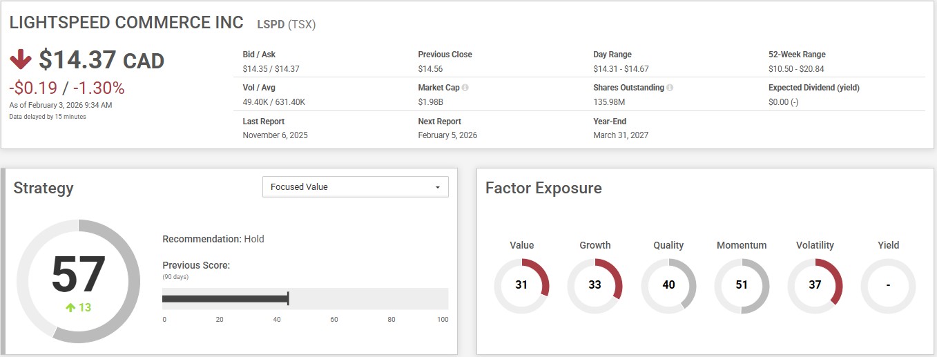Click the 52-Week Range value
This screenshot has width=937, height=357.
pyautogui.click(x=795, y=69)
